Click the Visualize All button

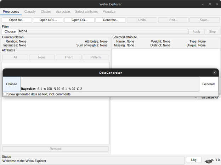209,98
